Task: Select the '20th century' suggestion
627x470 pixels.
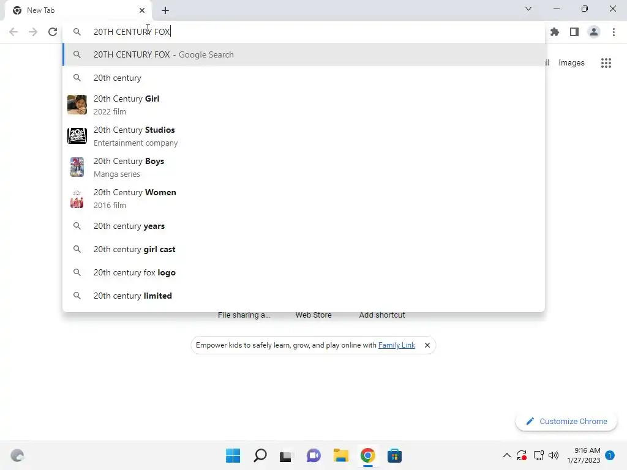Action: coord(304,78)
